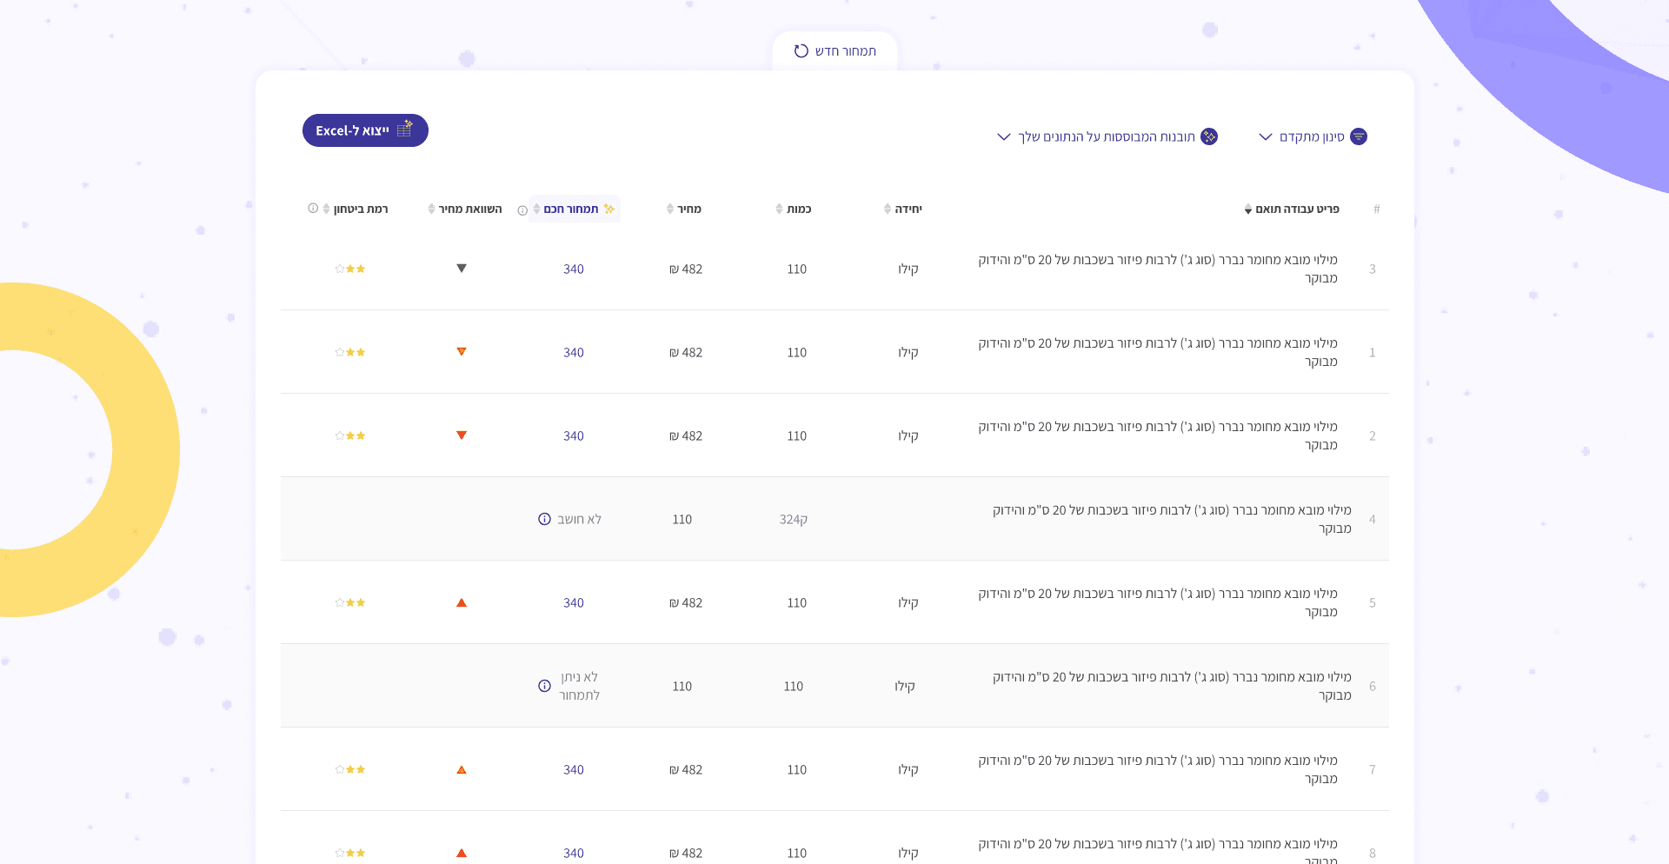The height and width of the screenshot is (864, 1669).
Task: Click info icon beside לא ניתן לתמחור in row 6
Action: tap(544, 686)
